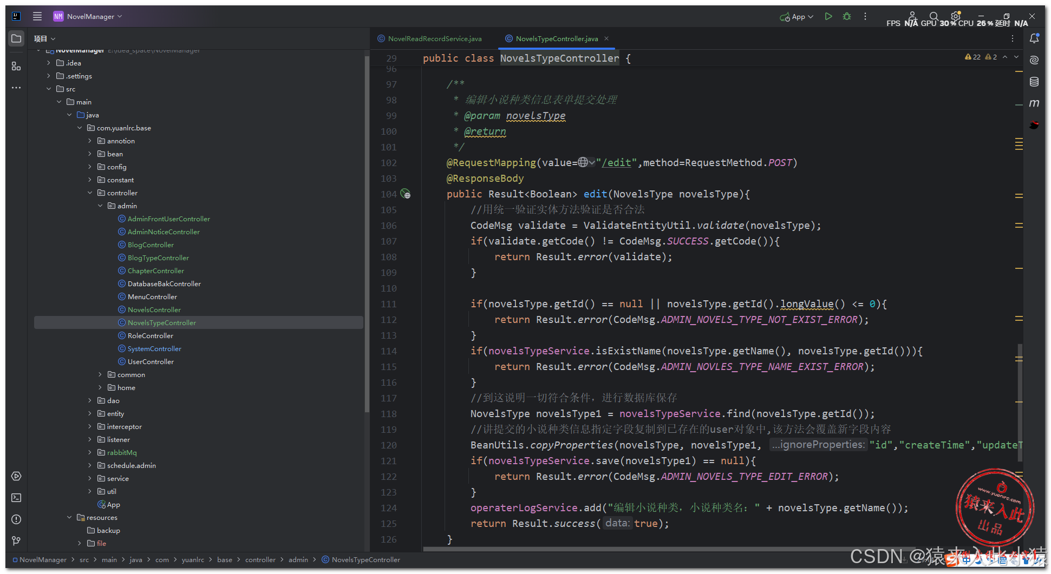This screenshot has width=1051, height=574.
Task: Click the ignoreProperties parameter hint
Action: 818,445
